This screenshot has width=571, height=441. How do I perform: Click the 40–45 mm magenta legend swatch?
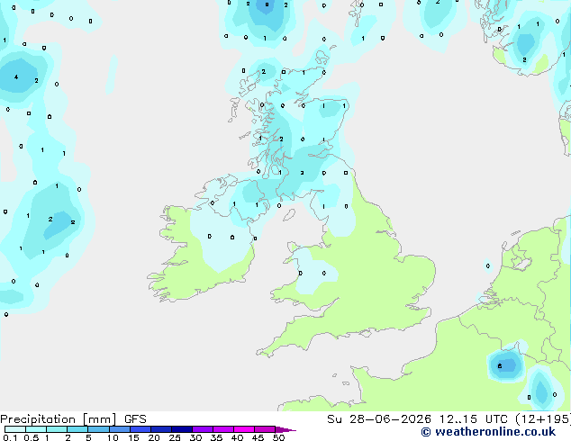pyautogui.click(x=244, y=429)
